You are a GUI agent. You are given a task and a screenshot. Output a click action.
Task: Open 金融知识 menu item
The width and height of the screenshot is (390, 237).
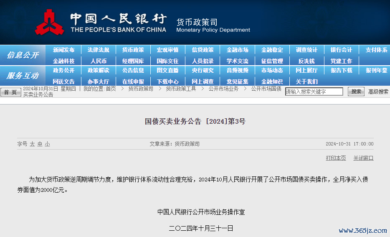(x=272, y=82)
